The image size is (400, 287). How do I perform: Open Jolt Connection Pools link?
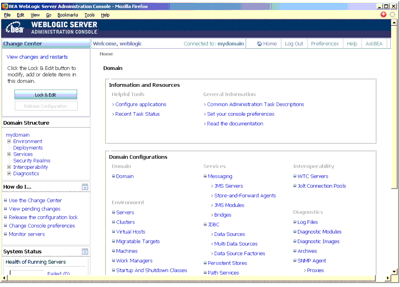pos(321,186)
